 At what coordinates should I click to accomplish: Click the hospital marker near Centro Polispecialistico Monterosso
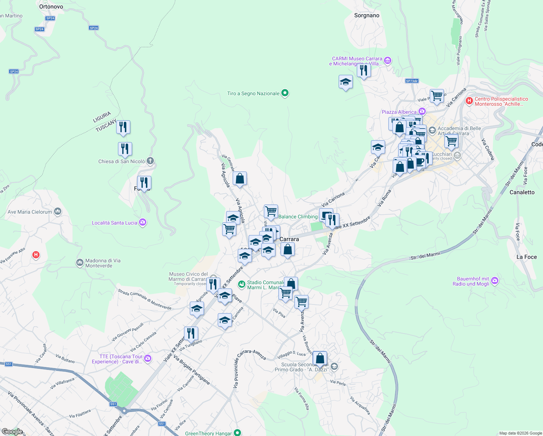(x=470, y=101)
